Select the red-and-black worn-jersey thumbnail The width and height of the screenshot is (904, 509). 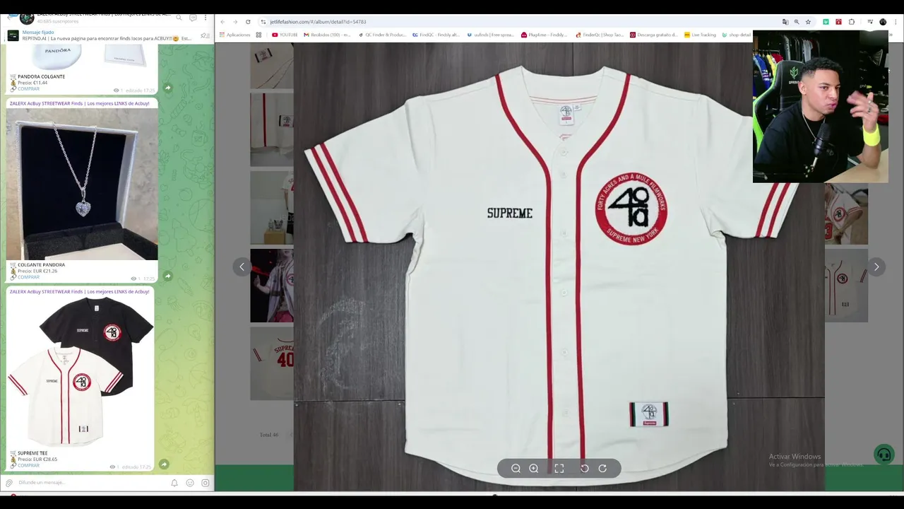272,286
